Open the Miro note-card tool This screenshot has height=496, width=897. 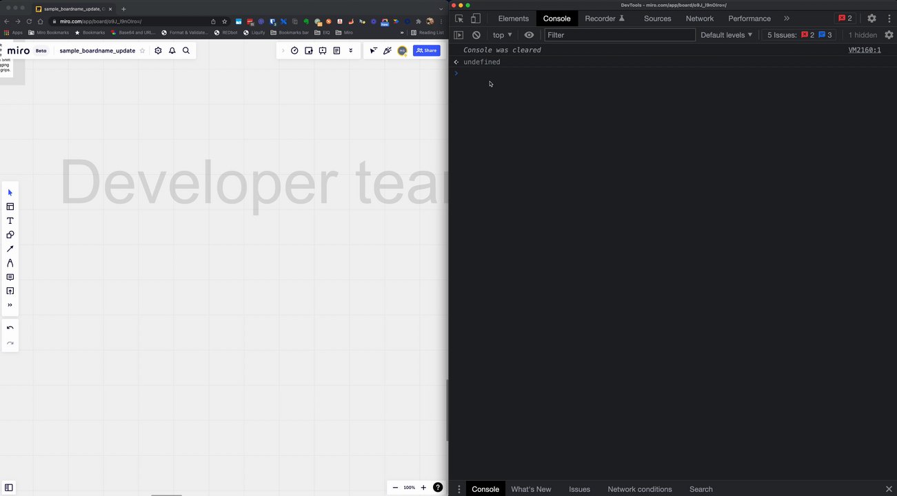[x=308, y=50]
